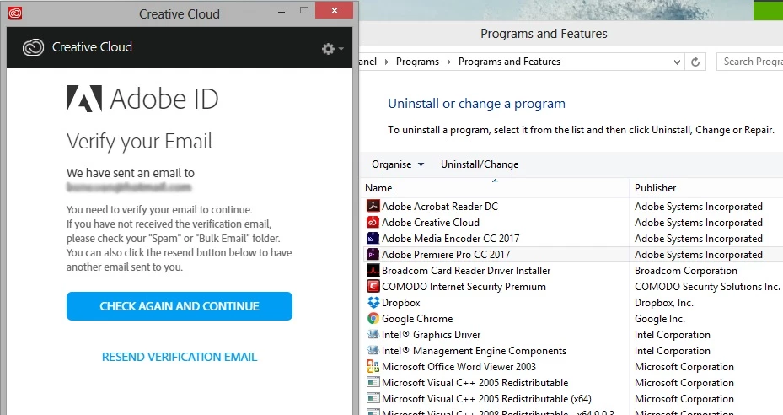Sort by the Name column header
The image size is (783, 415).
click(495, 188)
